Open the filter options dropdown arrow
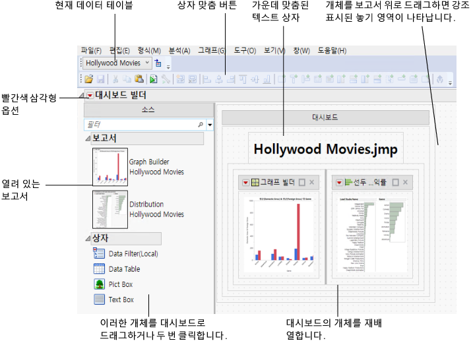The height and width of the screenshot is (347, 473). [x=210, y=124]
